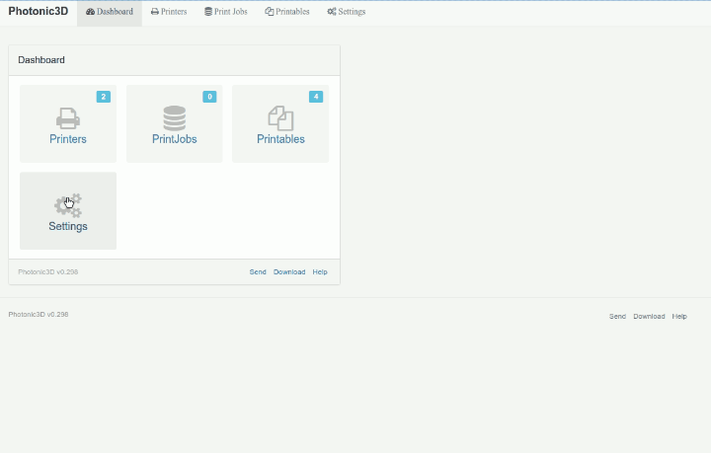Open the PrintJobs tile label link
Image resolution: width=711 pixels, height=453 pixels.
click(x=175, y=139)
